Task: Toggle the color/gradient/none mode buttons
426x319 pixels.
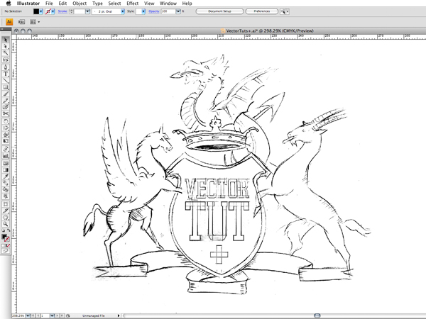Action: (x=6, y=245)
